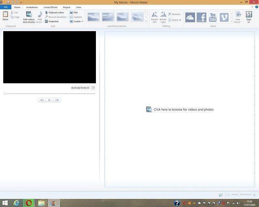This screenshot has height=207, width=259.
Task: Open the File menu
Action: point(6,7)
